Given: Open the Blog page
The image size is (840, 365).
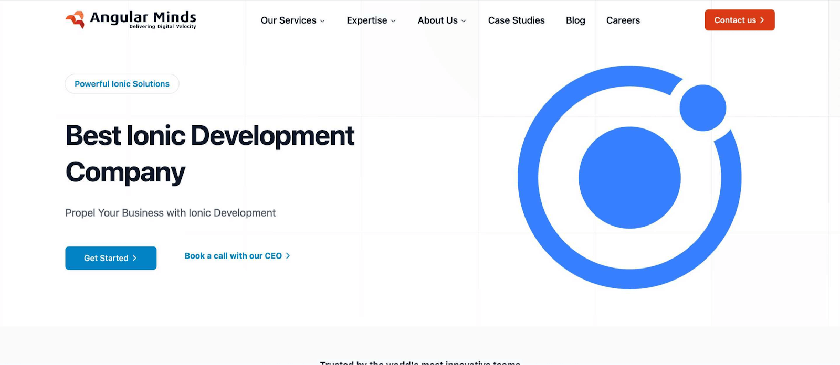Looking at the screenshot, I should click(x=575, y=20).
